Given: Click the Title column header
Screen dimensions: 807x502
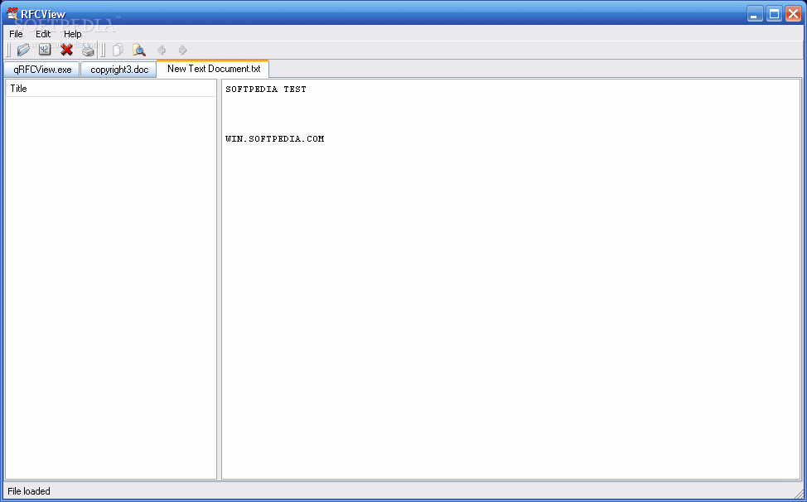Looking at the screenshot, I should [111, 89].
